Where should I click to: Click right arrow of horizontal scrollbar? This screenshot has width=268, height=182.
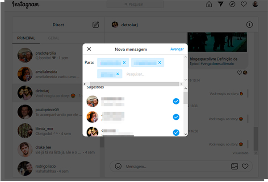(x=181, y=84)
